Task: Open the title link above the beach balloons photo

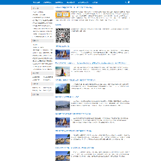Action: tap(91, 63)
